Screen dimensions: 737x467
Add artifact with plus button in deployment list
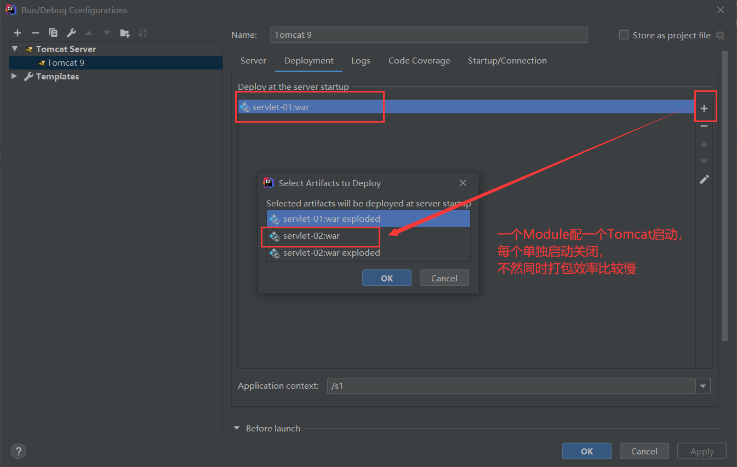pos(704,108)
